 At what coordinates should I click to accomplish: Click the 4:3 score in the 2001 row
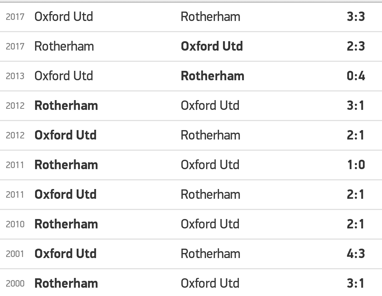(356, 254)
